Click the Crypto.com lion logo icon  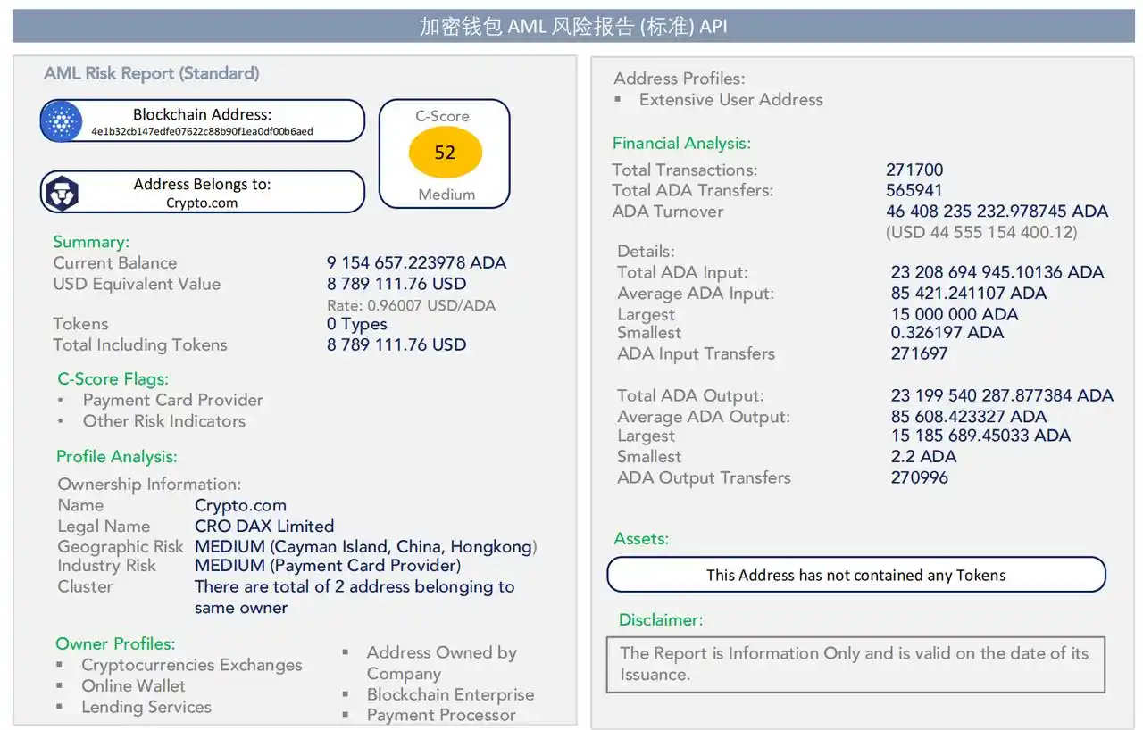[62, 192]
